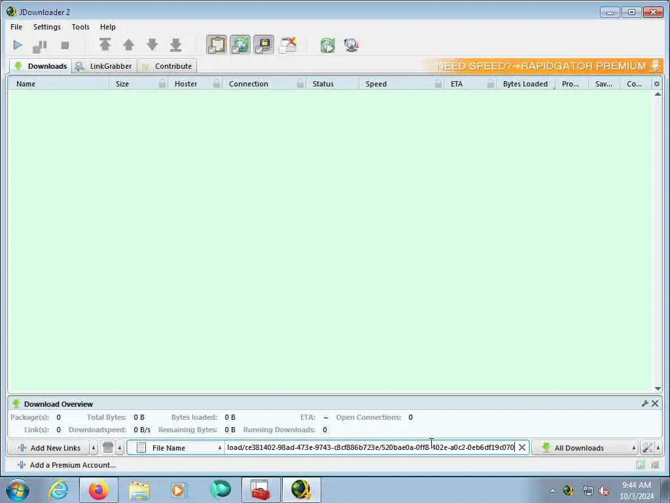The width and height of the screenshot is (670, 503).
Task: Move selection up arrow icon
Action: tap(129, 45)
